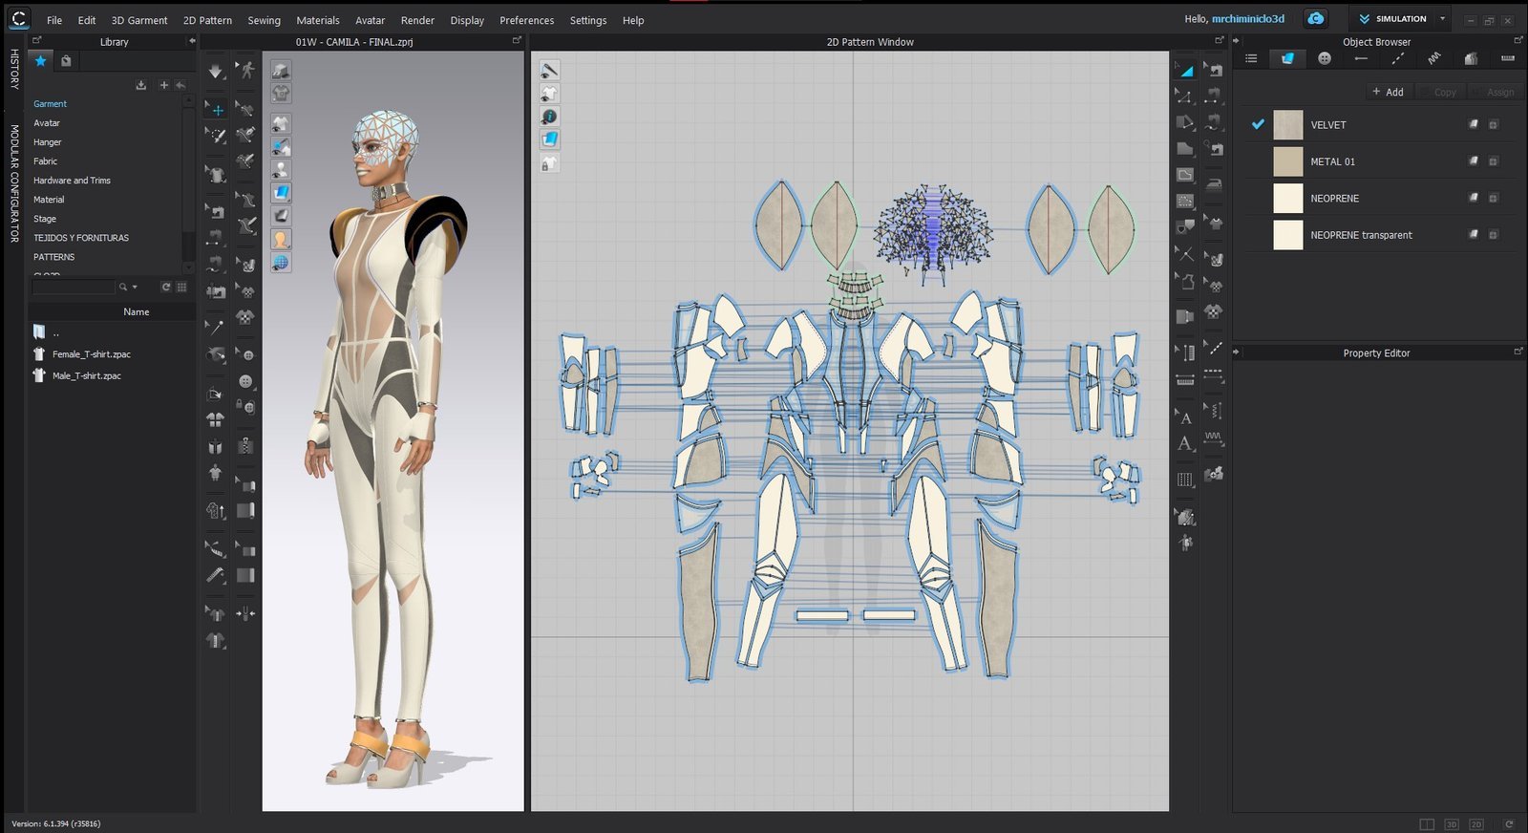
Task: Switch library to grid view icon
Action: tap(181, 287)
